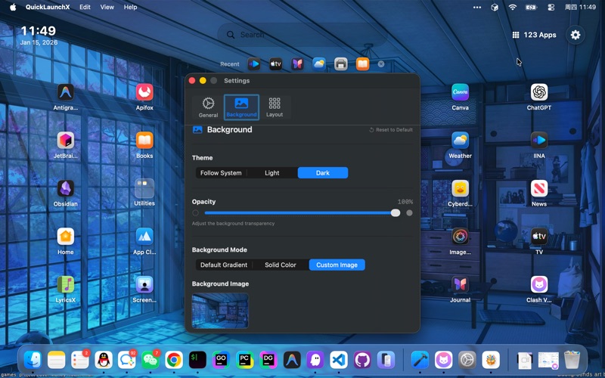The image size is (605, 378).
Task: Open the LyricsX app
Action: (x=66, y=284)
